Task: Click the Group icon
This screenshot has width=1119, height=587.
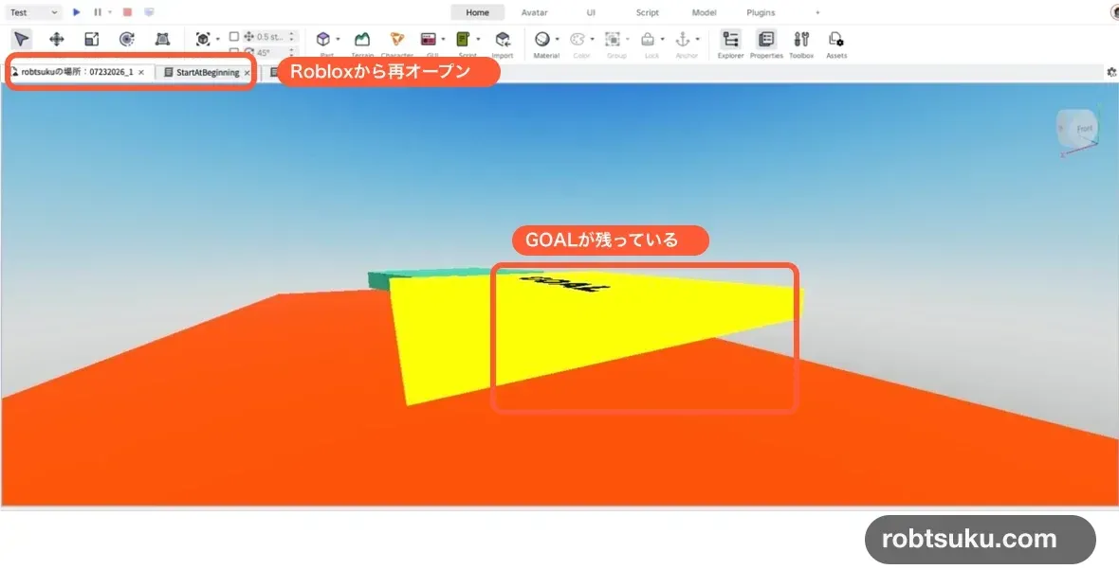Action: (613, 39)
